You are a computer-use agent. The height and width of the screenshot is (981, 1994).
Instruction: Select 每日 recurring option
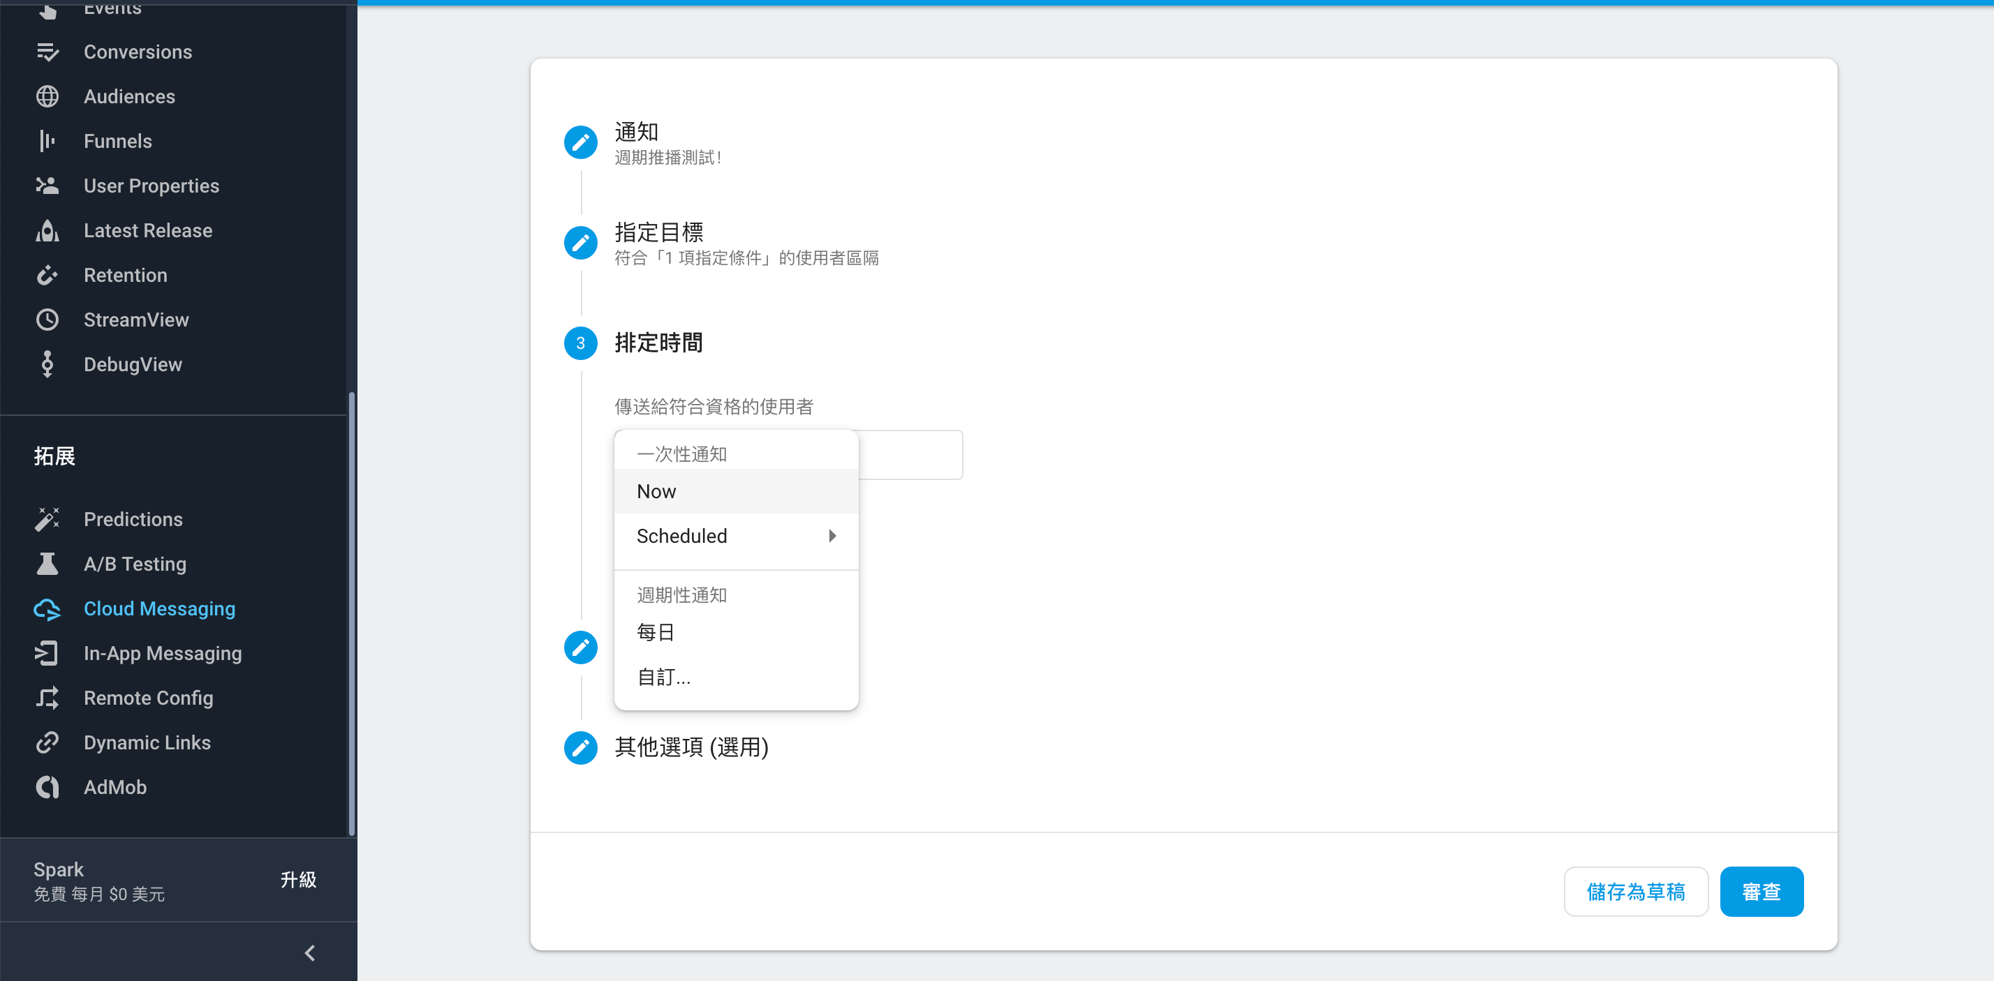[x=736, y=632]
